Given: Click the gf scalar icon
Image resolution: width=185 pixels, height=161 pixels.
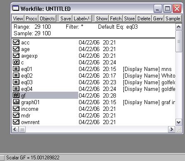Looking at the screenshot, I should pyautogui.click(x=16, y=95).
